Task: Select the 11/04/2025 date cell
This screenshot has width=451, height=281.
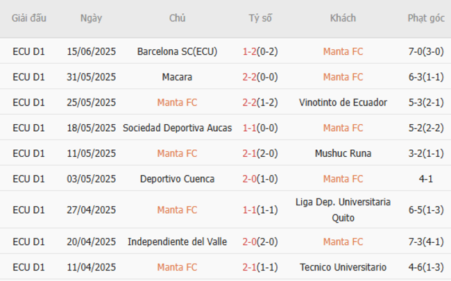Action: coord(91,267)
